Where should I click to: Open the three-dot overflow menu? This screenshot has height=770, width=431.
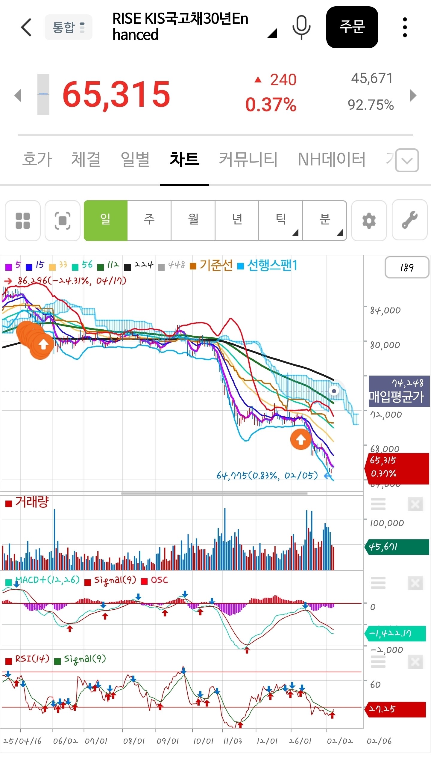pos(405,27)
